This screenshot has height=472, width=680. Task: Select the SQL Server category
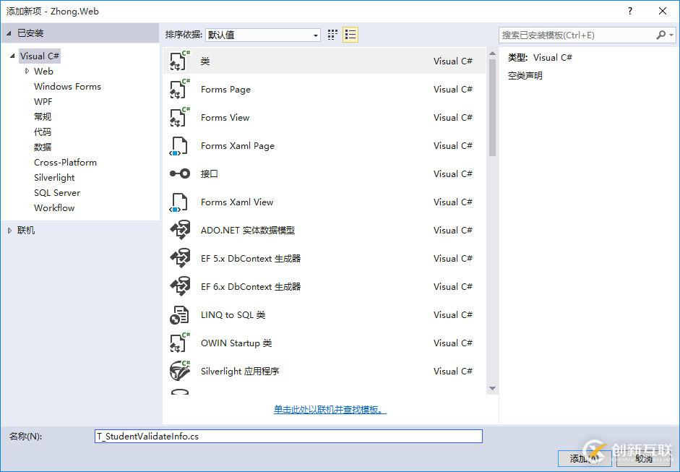coord(56,192)
